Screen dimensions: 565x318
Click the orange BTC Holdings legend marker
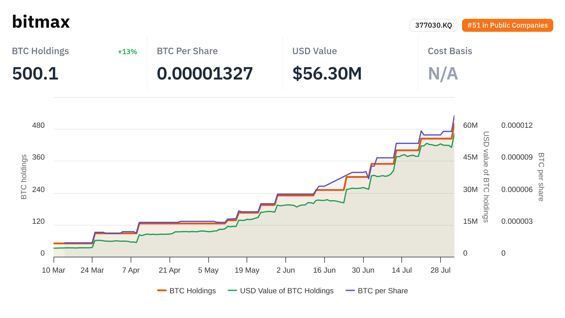click(162, 291)
